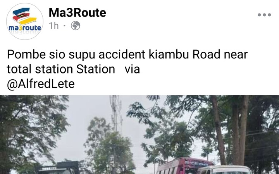
Task: Open post options three-dot menu
Action: pyautogui.click(x=264, y=15)
